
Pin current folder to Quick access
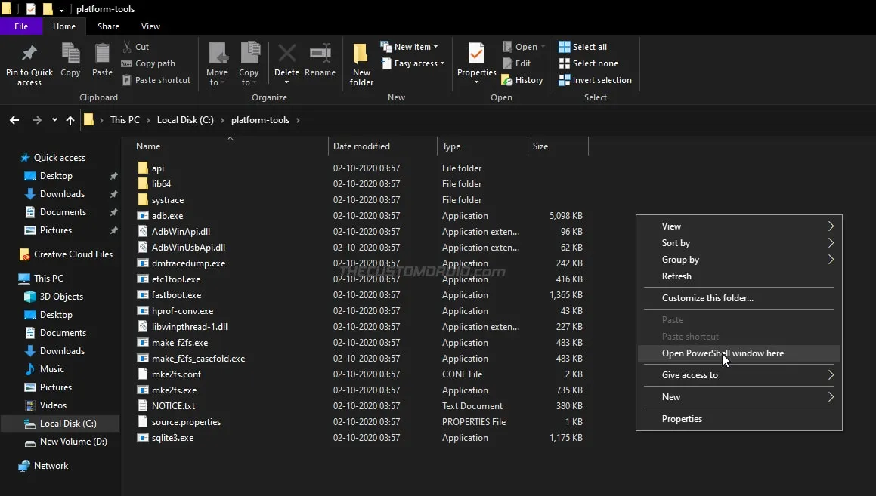coord(29,63)
